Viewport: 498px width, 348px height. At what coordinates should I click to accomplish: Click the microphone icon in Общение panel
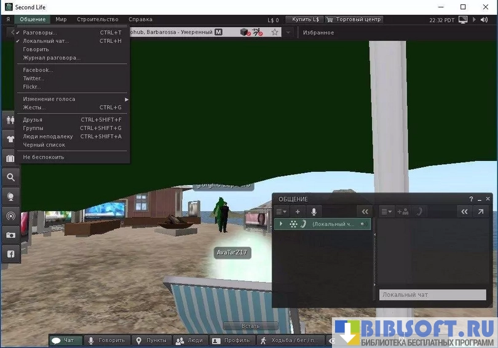pos(314,212)
